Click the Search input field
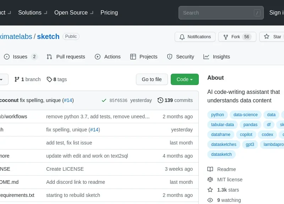The image size is (284, 204). [221, 13]
